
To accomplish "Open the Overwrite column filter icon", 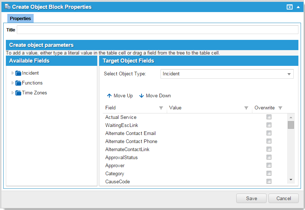I will 280,108.
